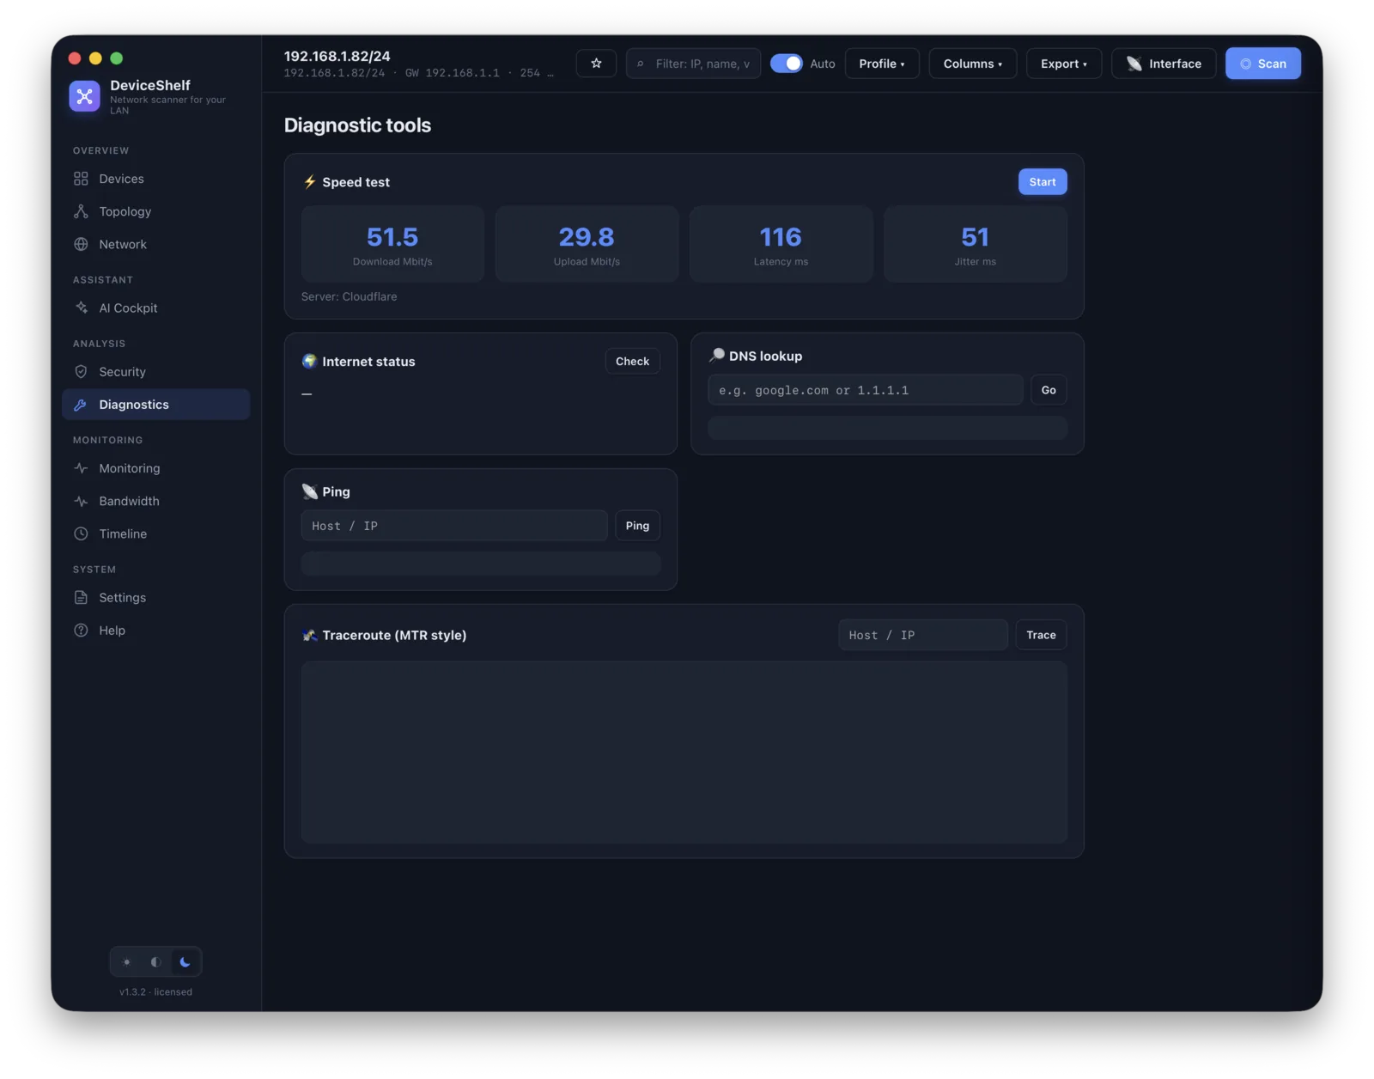
Task: Click Go for DNS lookup
Action: pyautogui.click(x=1049, y=390)
